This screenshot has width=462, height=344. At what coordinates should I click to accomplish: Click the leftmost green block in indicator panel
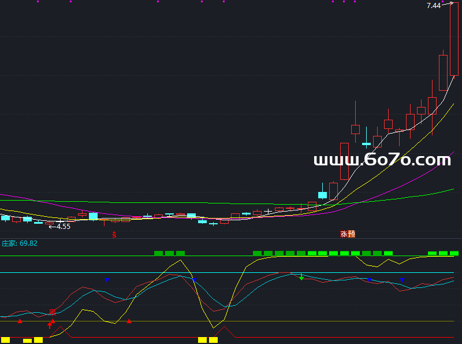pyautogui.click(x=158, y=253)
